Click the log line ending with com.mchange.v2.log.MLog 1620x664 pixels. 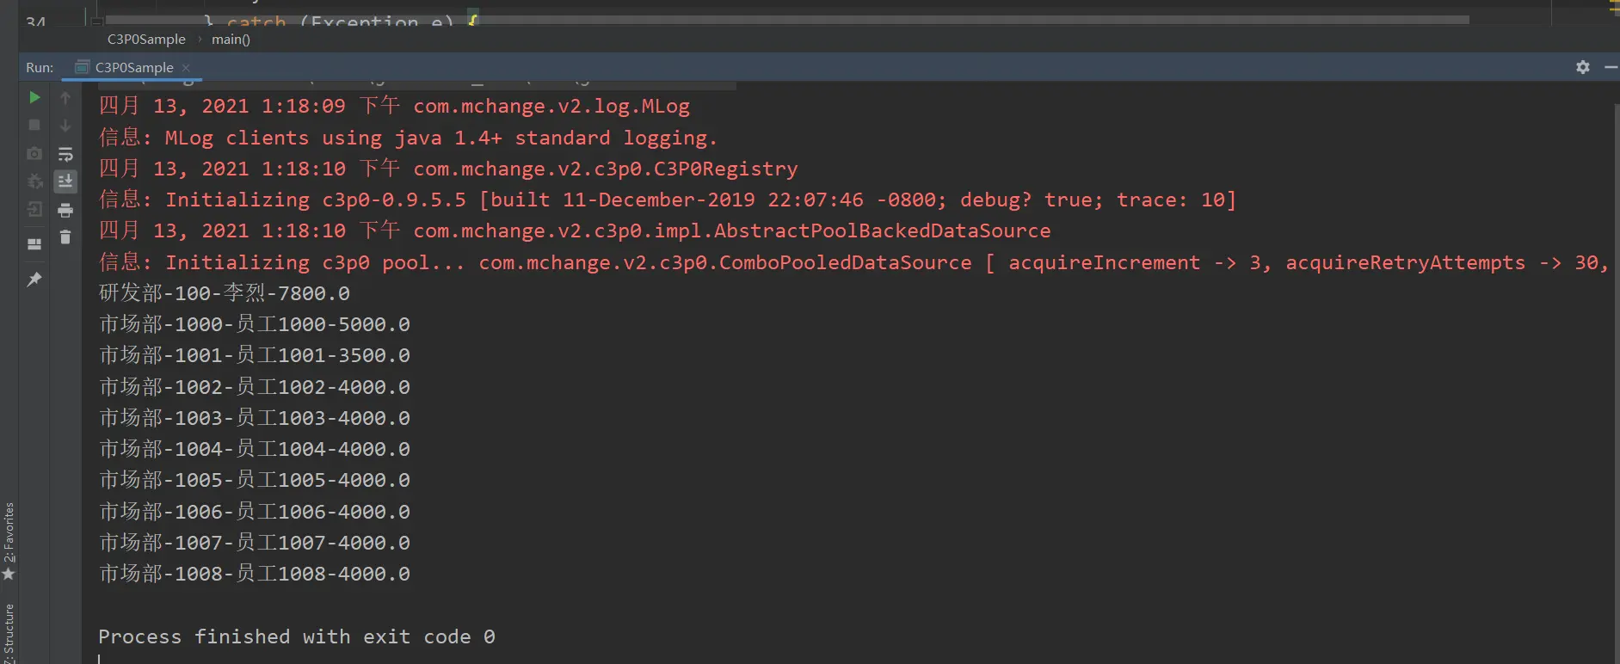pyautogui.click(x=394, y=106)
